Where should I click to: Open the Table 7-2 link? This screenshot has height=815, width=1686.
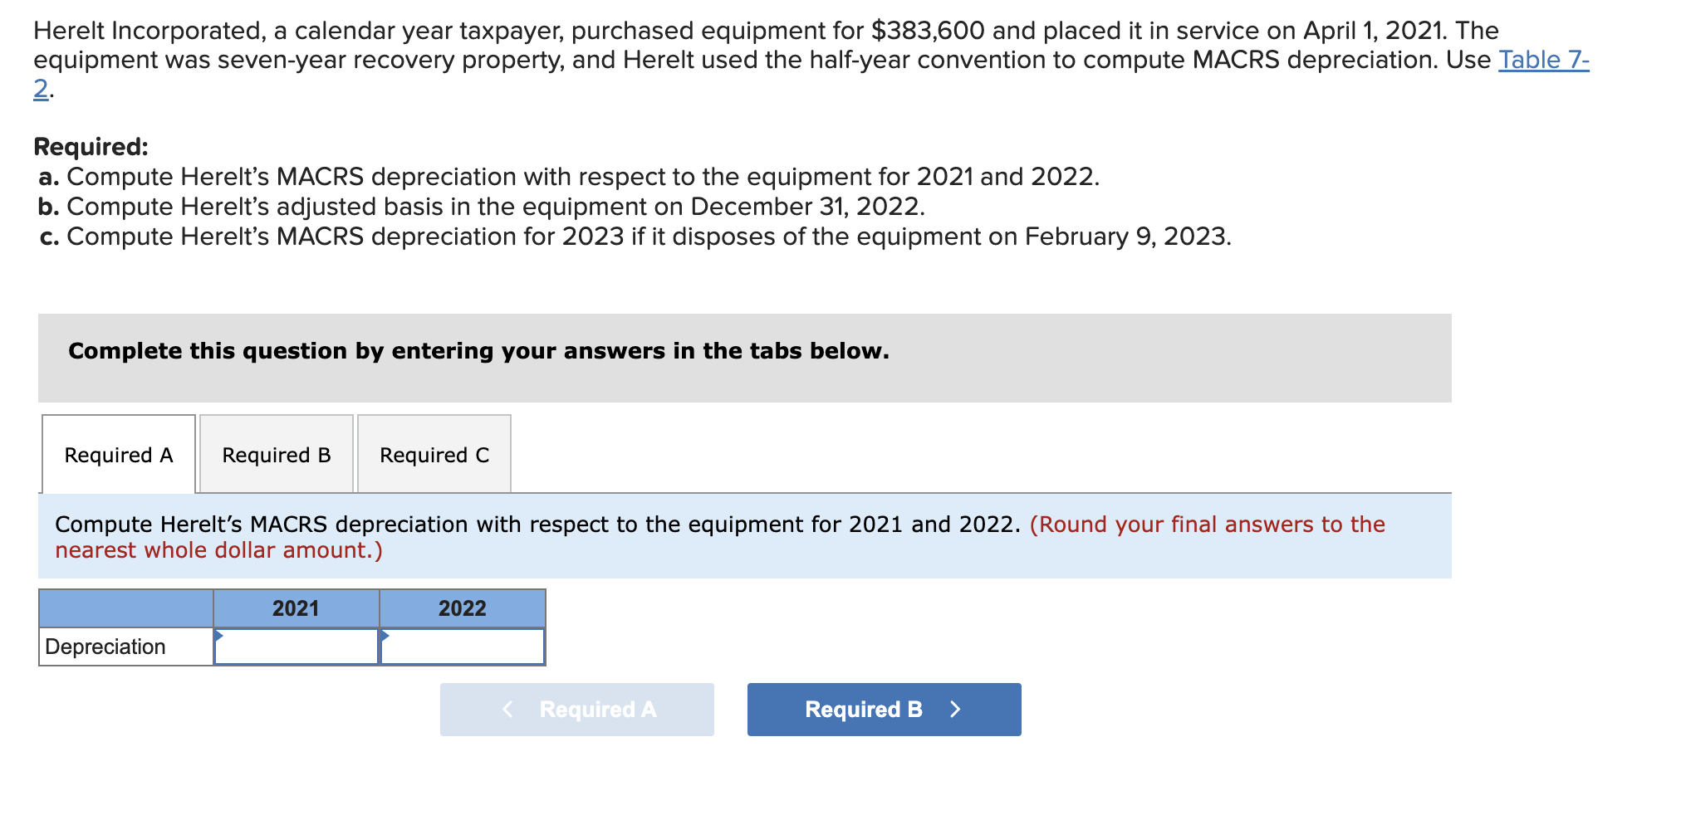coord(1543,60)
